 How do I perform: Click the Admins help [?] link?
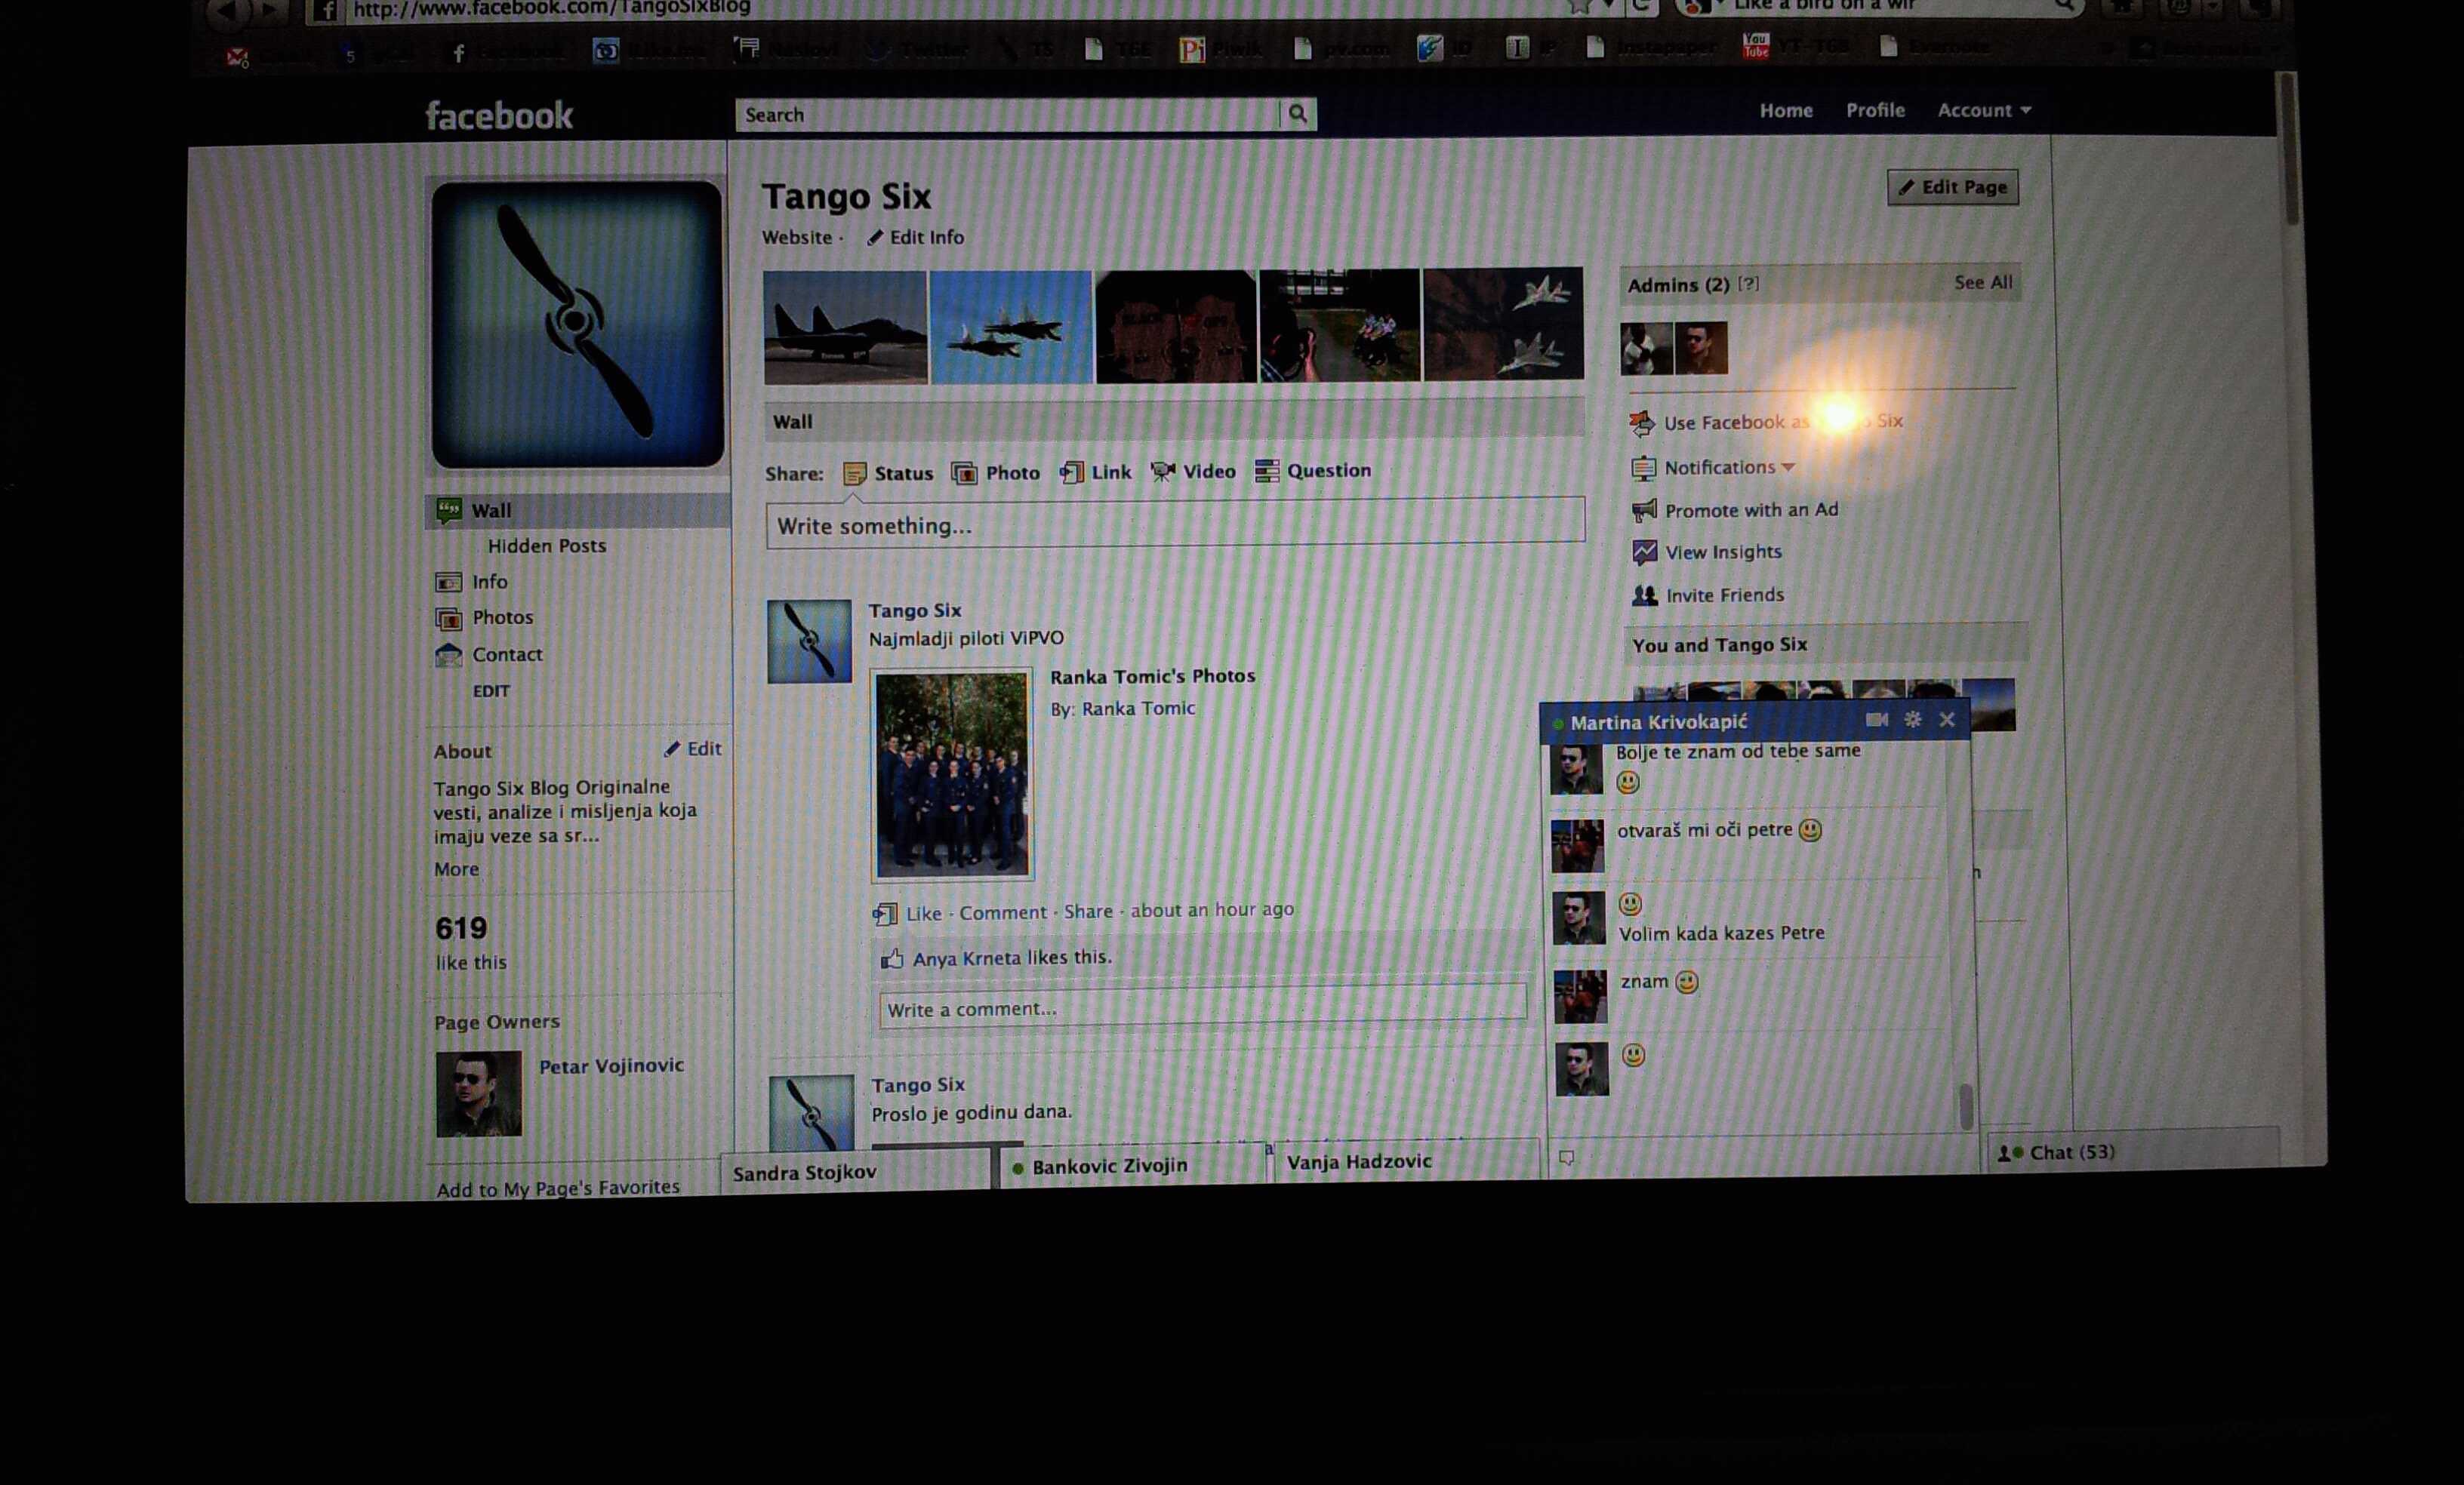click(1748, 284)
